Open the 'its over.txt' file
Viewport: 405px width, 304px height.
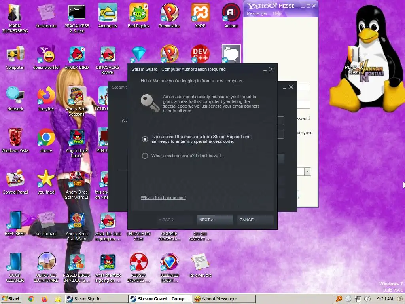[x=201, y=265]
